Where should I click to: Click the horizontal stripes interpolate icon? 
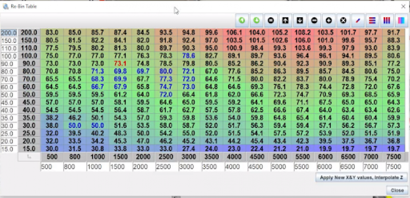pyautogui.click(x=372, y=20)
